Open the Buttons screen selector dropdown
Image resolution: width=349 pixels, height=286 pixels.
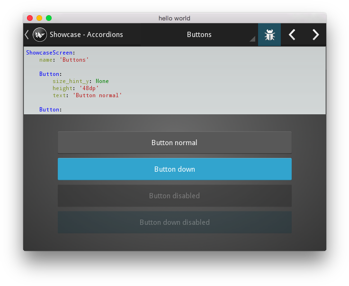199,35
